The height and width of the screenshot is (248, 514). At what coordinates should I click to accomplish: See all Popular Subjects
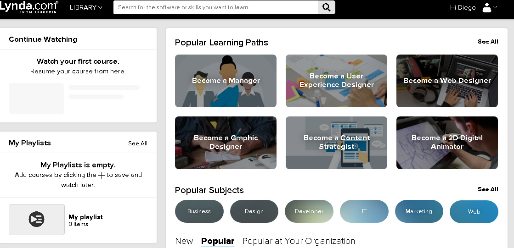point(488,189)
